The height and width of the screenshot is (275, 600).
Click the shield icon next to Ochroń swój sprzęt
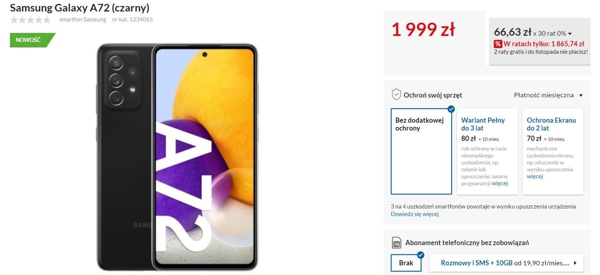click(396, 95)
